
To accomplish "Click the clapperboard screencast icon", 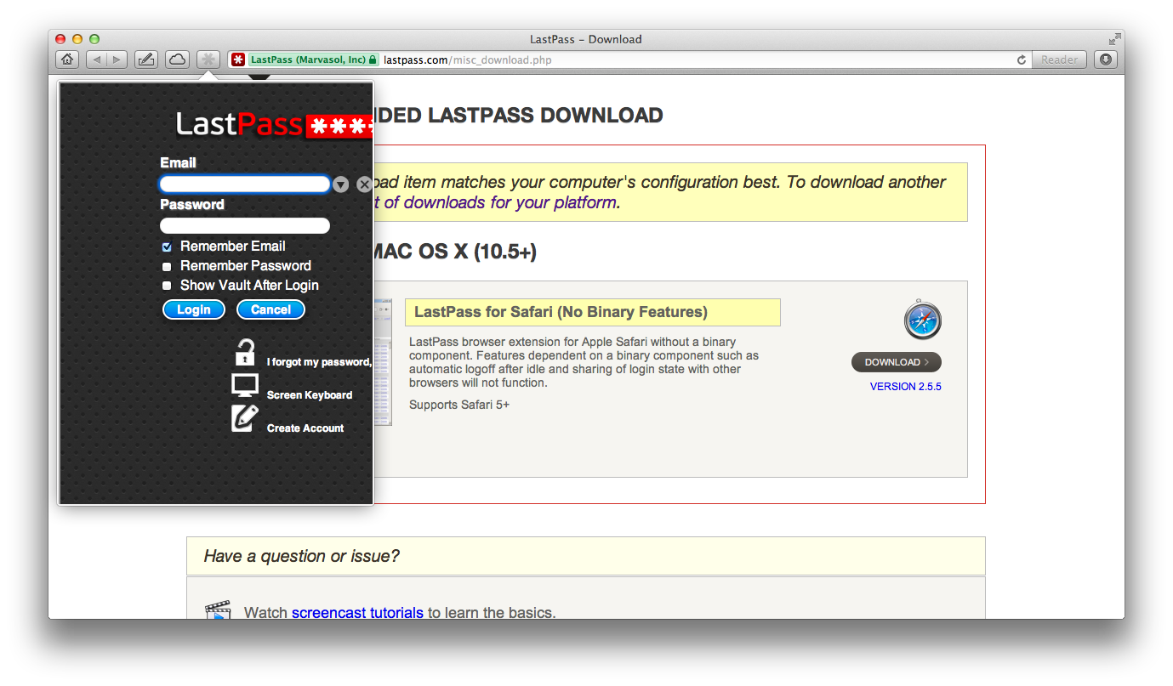I will pos(218,609).
